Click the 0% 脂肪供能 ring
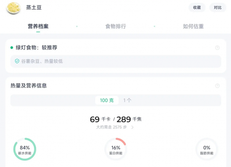 (207, 150)
